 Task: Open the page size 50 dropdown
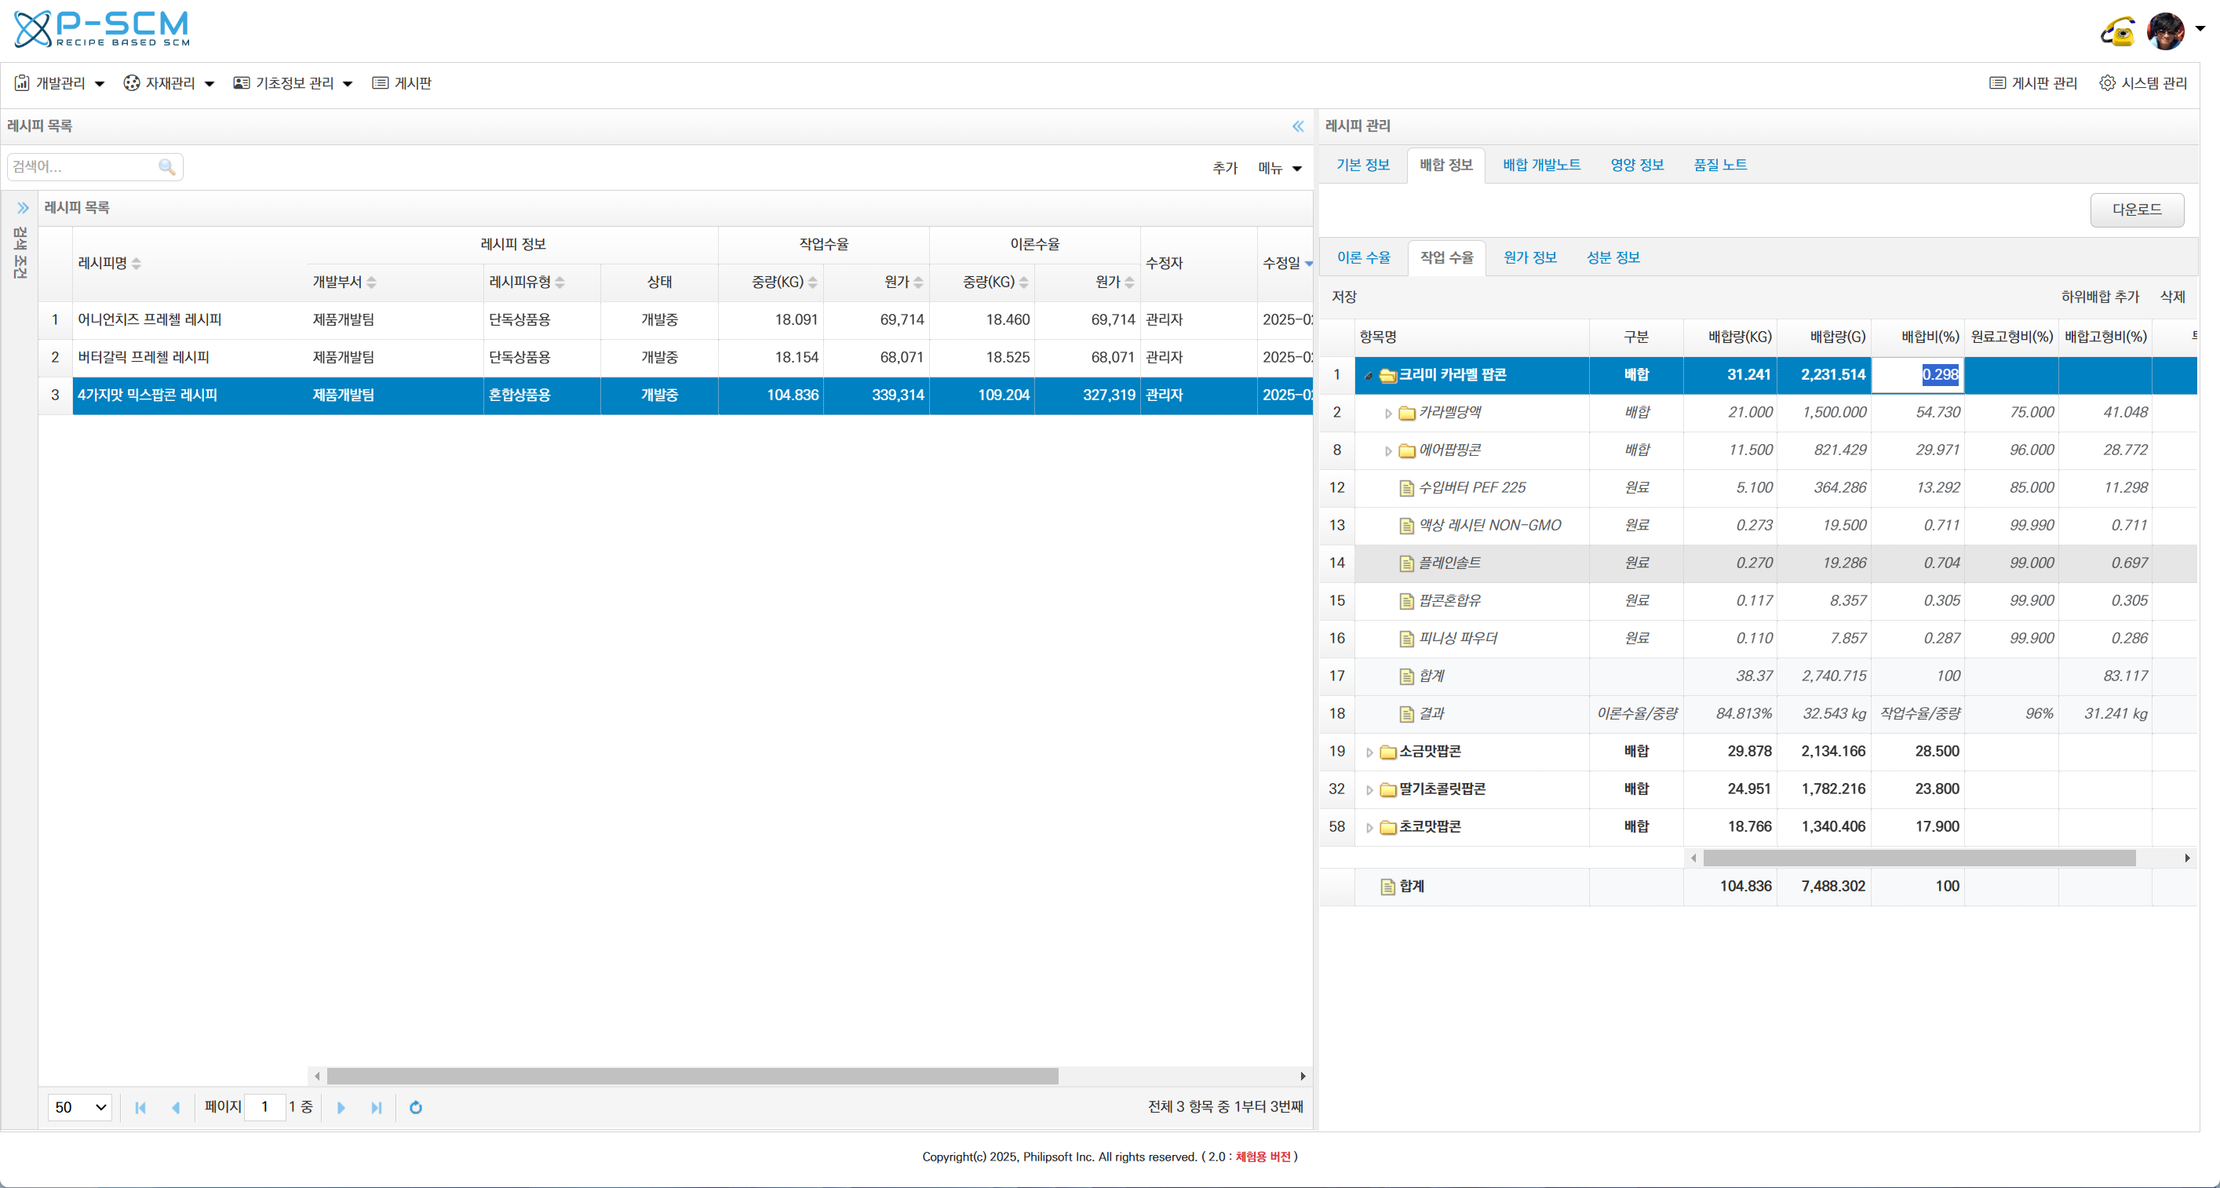[x=80, y=1108]
